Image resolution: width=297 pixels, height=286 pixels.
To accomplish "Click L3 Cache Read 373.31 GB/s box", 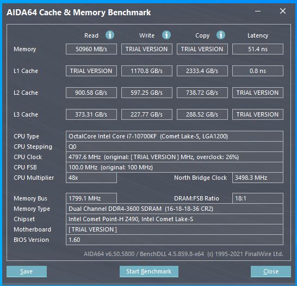I will (91, 114).
